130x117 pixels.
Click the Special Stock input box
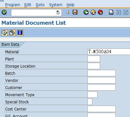click(90, 102)
